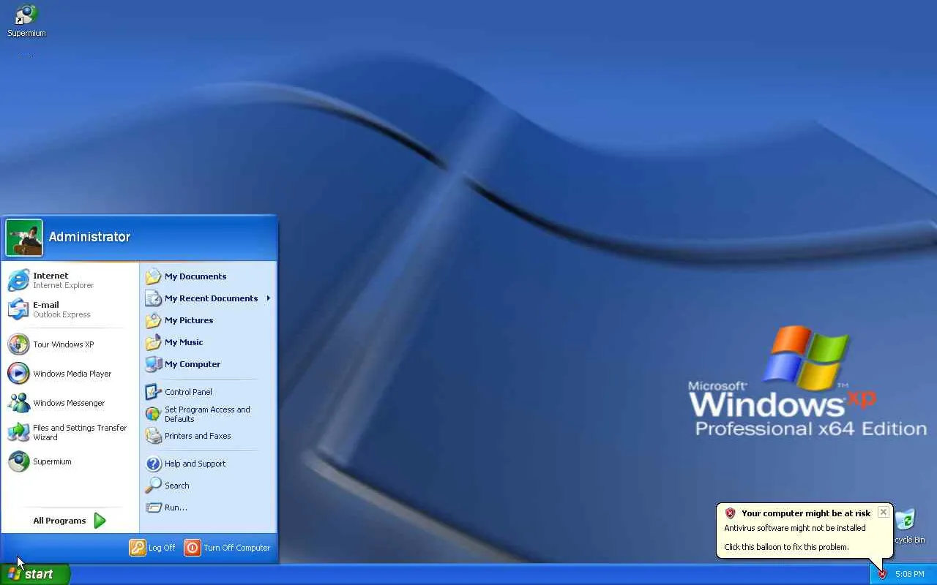Click the Turn Off Computer button label

pos(237,548)
